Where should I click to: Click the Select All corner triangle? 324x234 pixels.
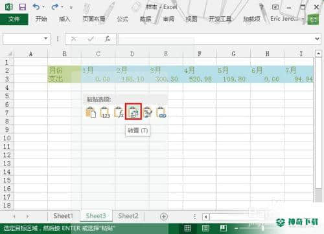click(x=9, y=53)
